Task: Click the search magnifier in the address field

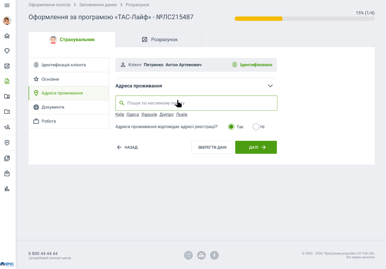Action: pos(122,103)
